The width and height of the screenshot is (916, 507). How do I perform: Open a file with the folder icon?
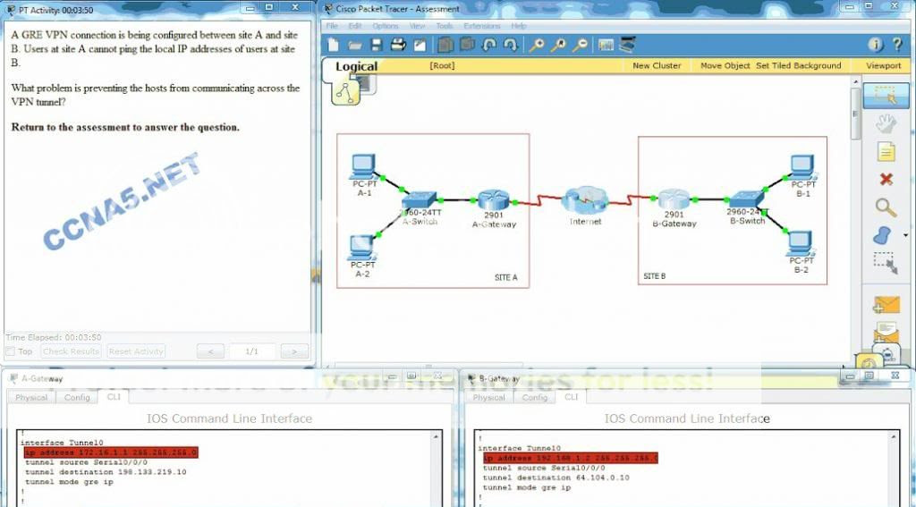354,45
